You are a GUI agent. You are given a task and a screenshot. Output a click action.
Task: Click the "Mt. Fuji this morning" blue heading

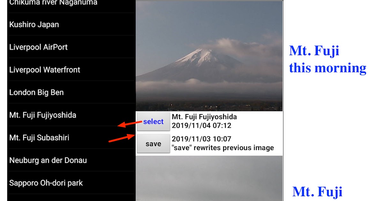(x=327, y=59)
